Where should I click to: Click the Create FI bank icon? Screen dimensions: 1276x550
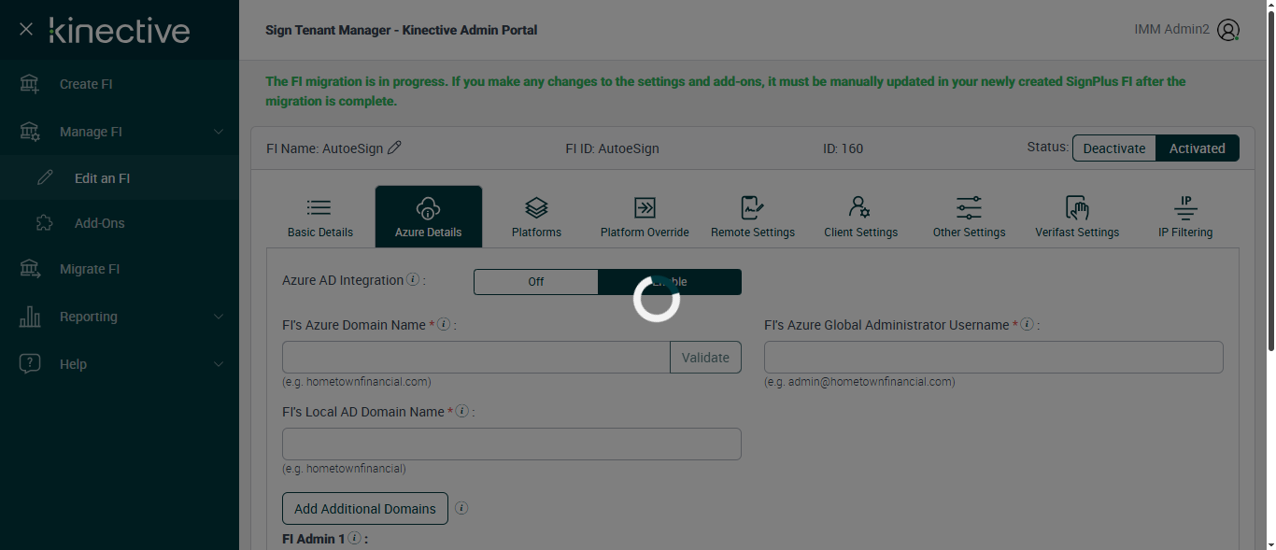tap(30, 84)
